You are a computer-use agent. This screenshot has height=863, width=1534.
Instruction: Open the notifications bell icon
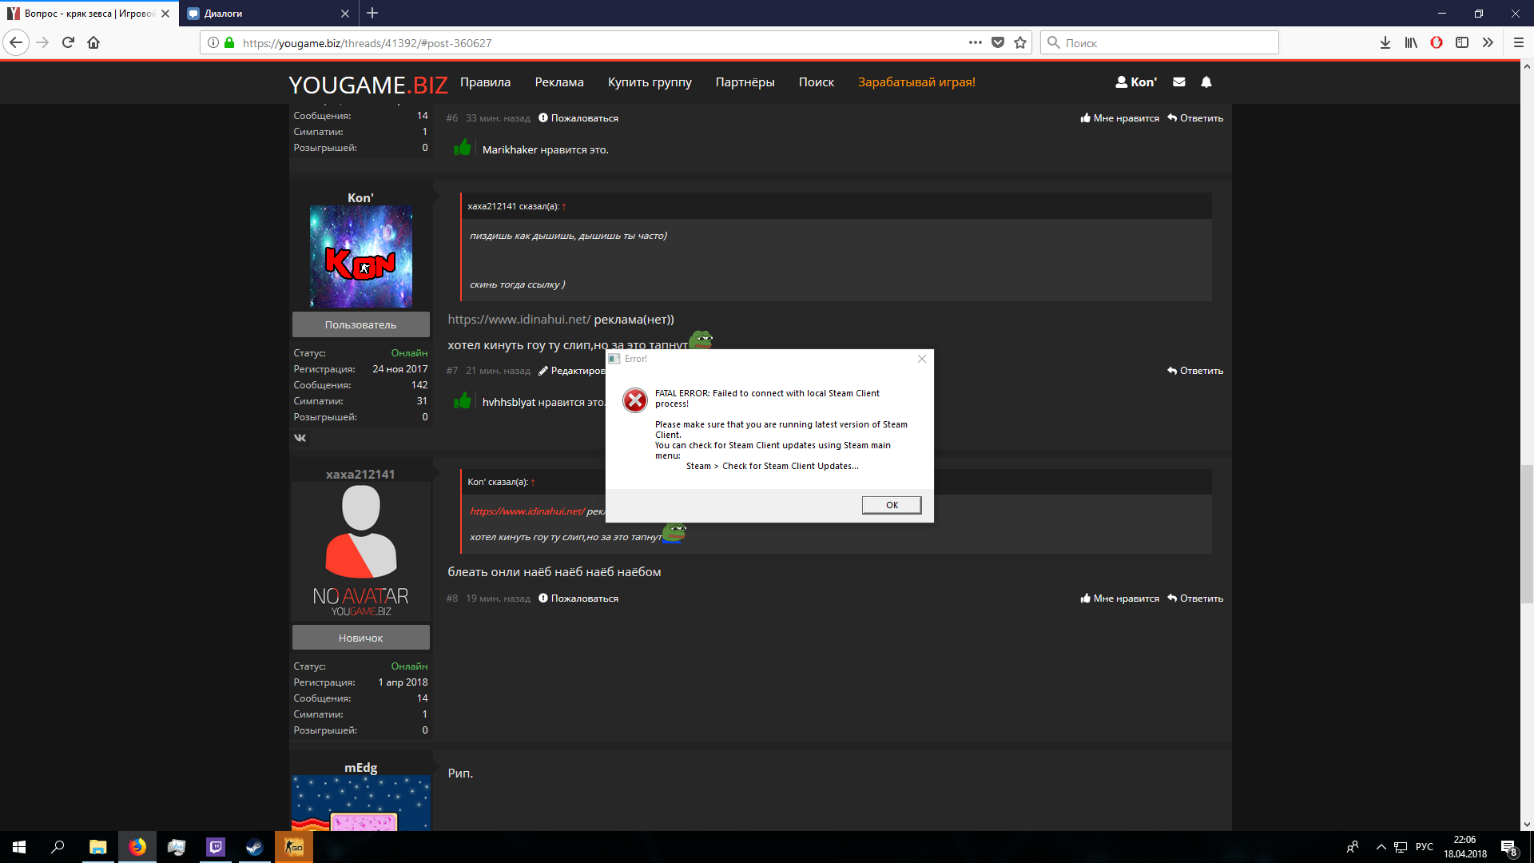click(x=1206, y=82)
